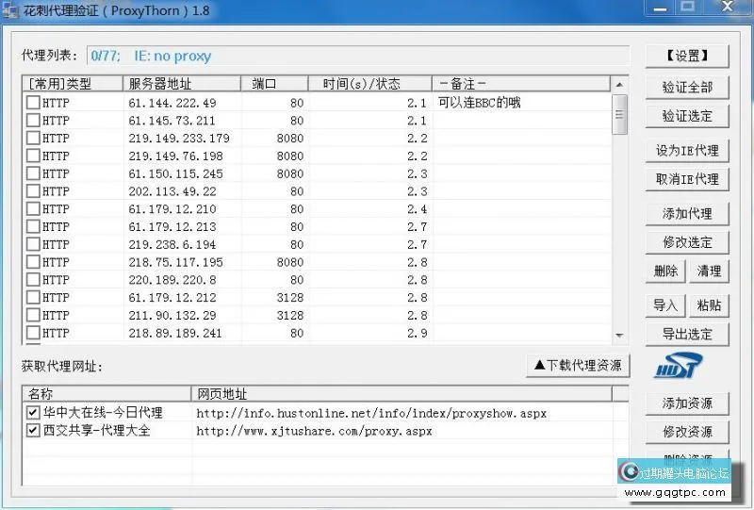
Task: Click 设为IE代理 button
Action: pyautogui.click(x=687, y=151)
